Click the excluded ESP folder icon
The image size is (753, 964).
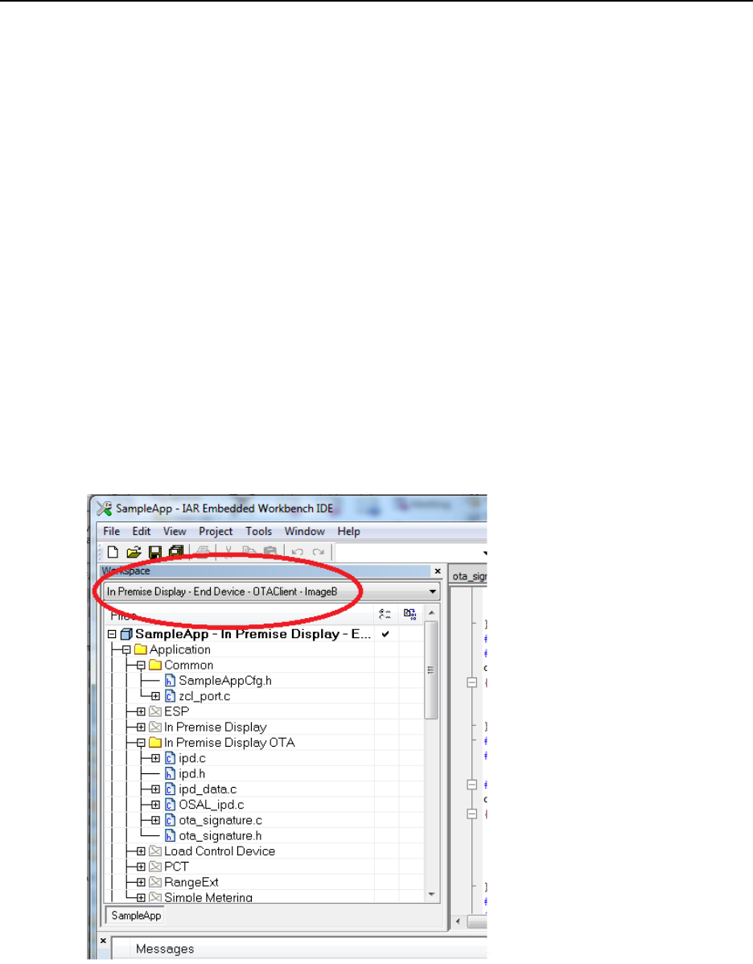155,711
